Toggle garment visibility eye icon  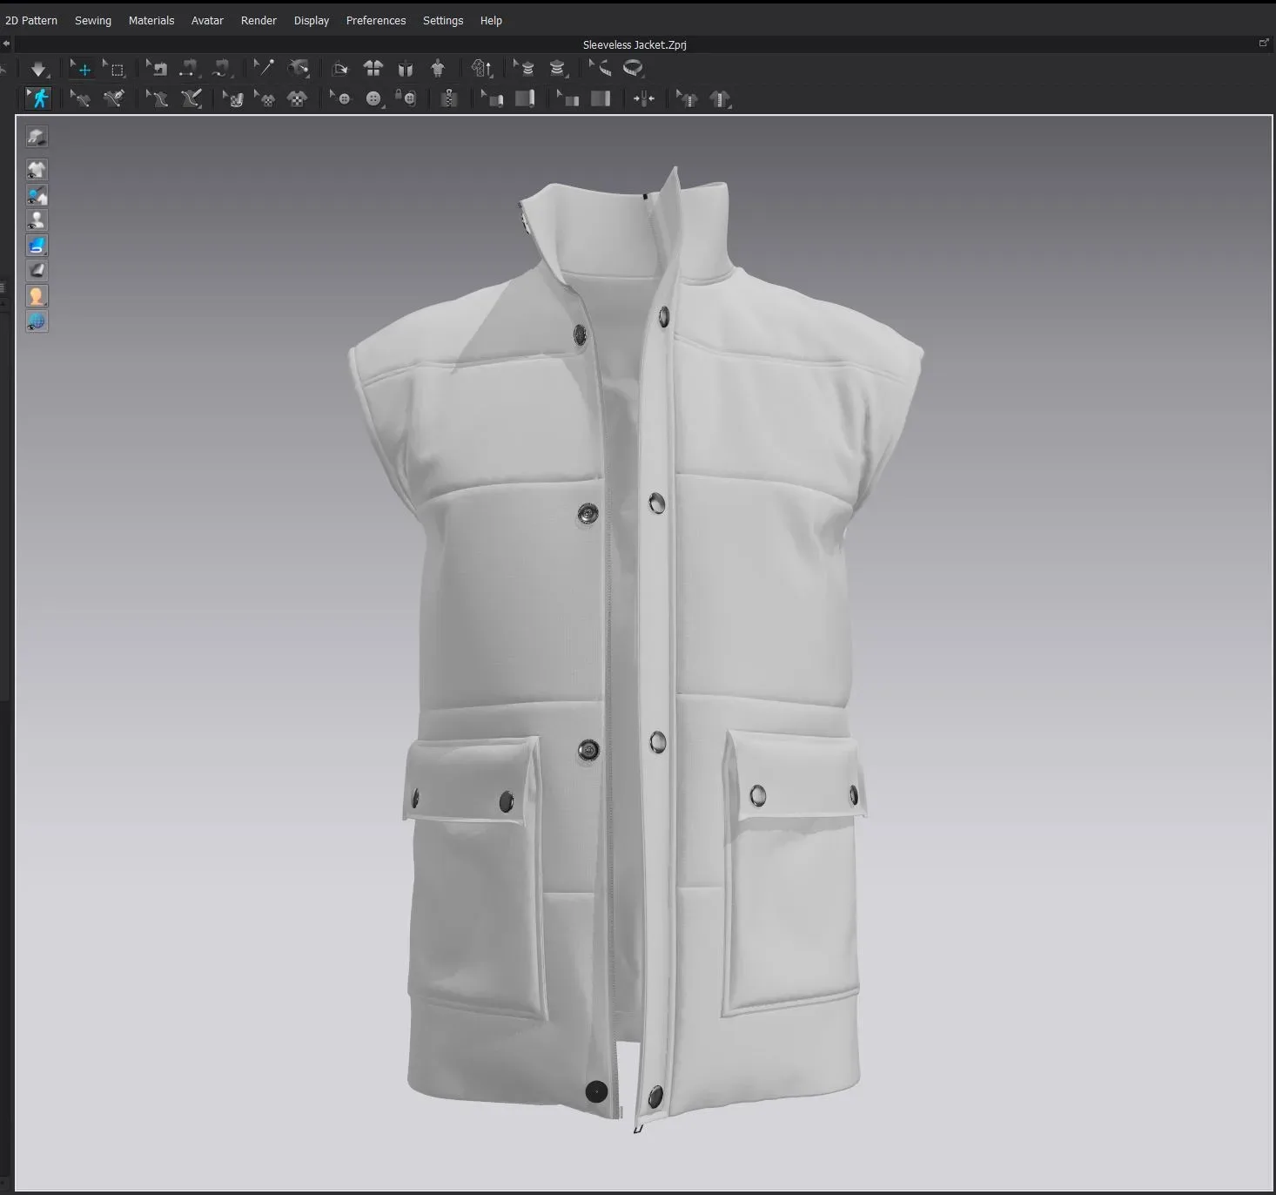point(37,170)
